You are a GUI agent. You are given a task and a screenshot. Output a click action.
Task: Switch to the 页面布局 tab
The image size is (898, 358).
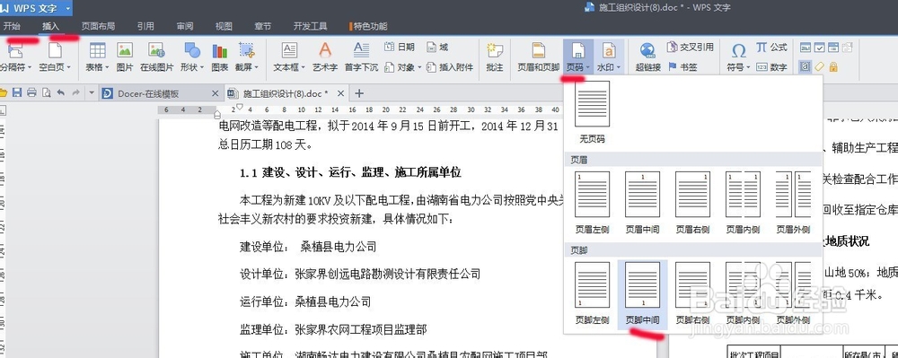tap(98, 26)
